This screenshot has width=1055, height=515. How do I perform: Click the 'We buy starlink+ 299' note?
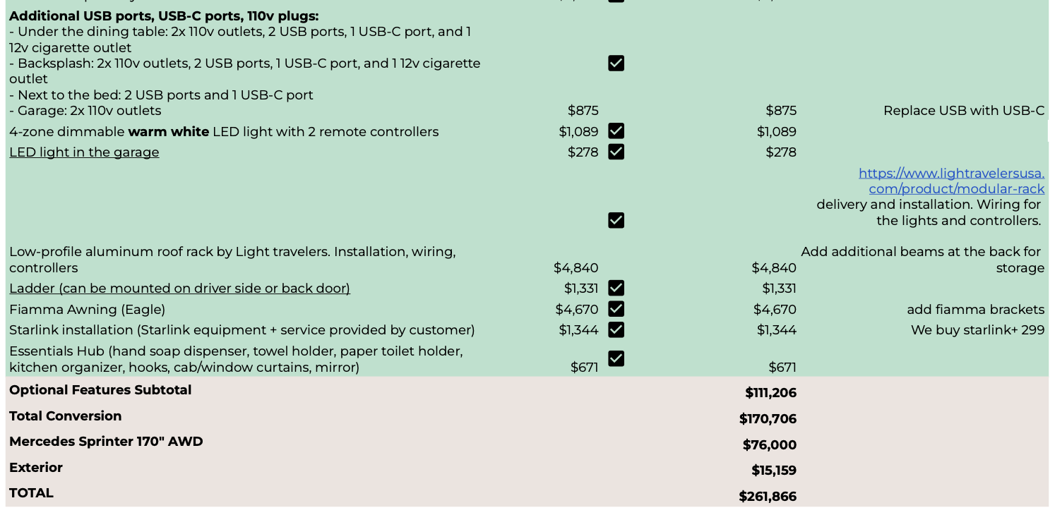click(977, 330)
